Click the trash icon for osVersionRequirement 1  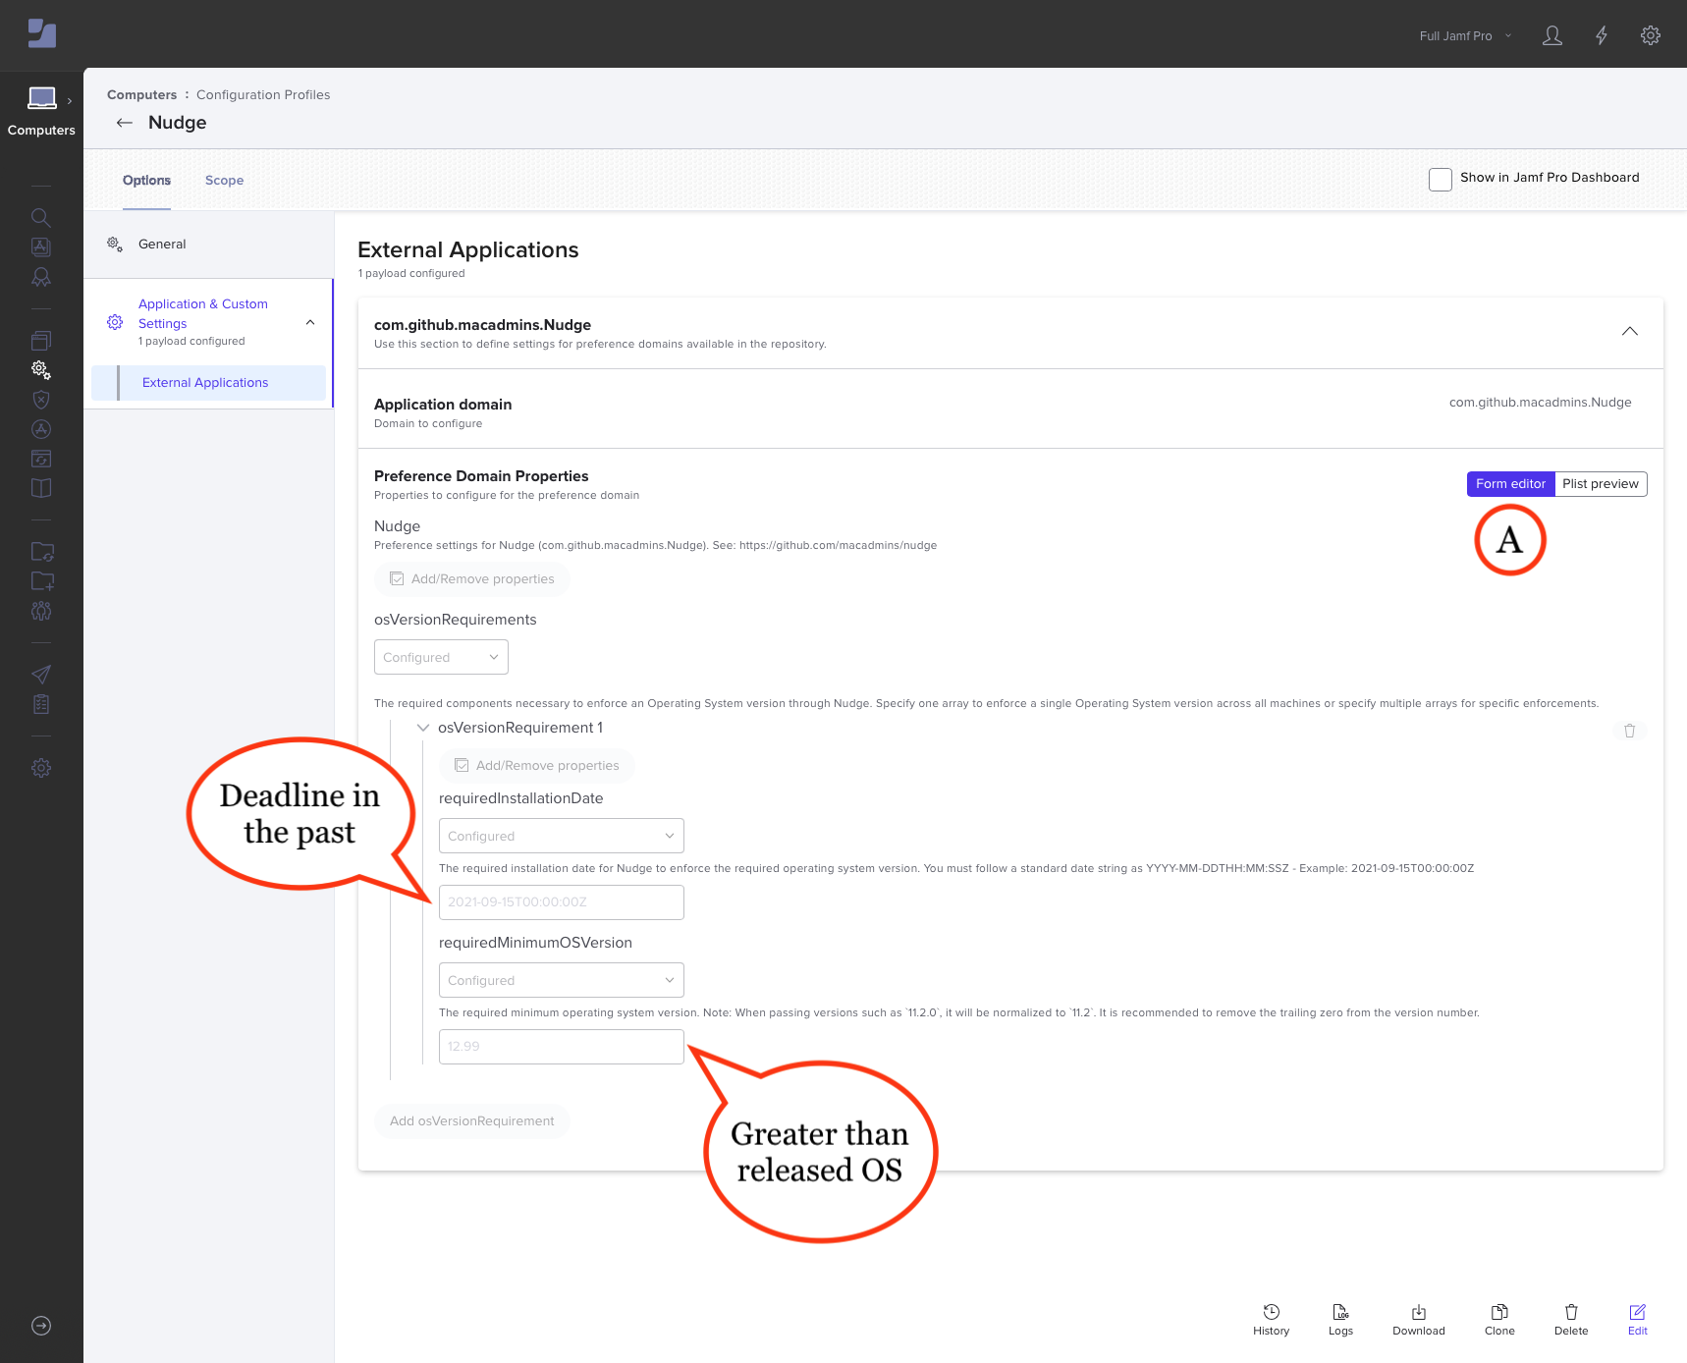[1630, 731]
